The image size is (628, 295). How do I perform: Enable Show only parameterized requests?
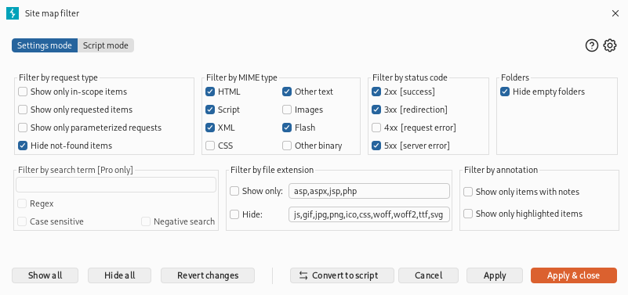(23, 128)
